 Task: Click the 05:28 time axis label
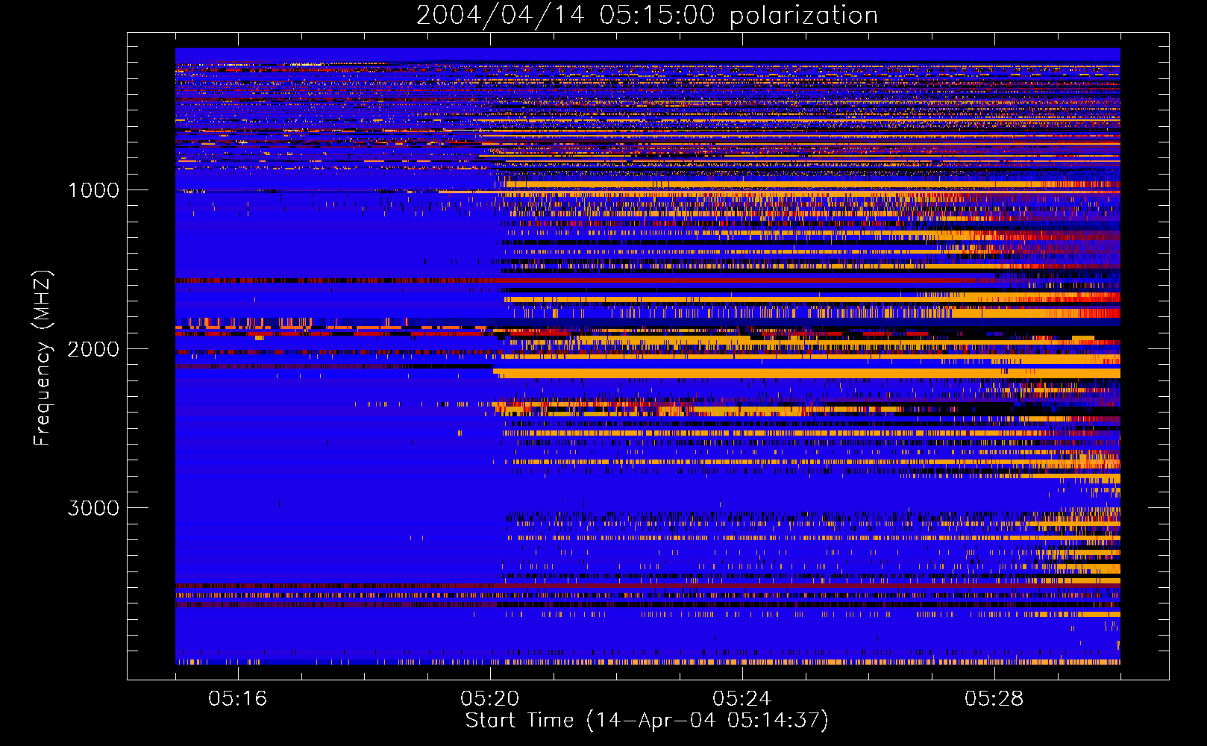(x=994, y=699)
